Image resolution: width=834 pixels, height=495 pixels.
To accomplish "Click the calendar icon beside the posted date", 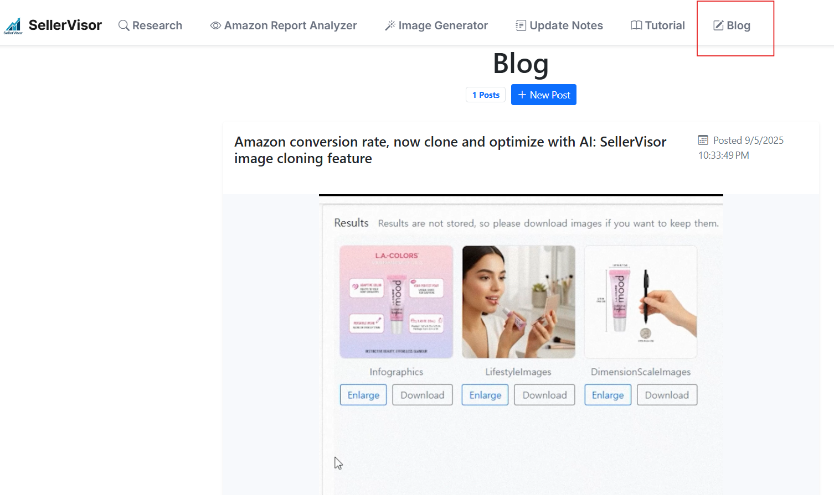I will click(x=703, y=140).
